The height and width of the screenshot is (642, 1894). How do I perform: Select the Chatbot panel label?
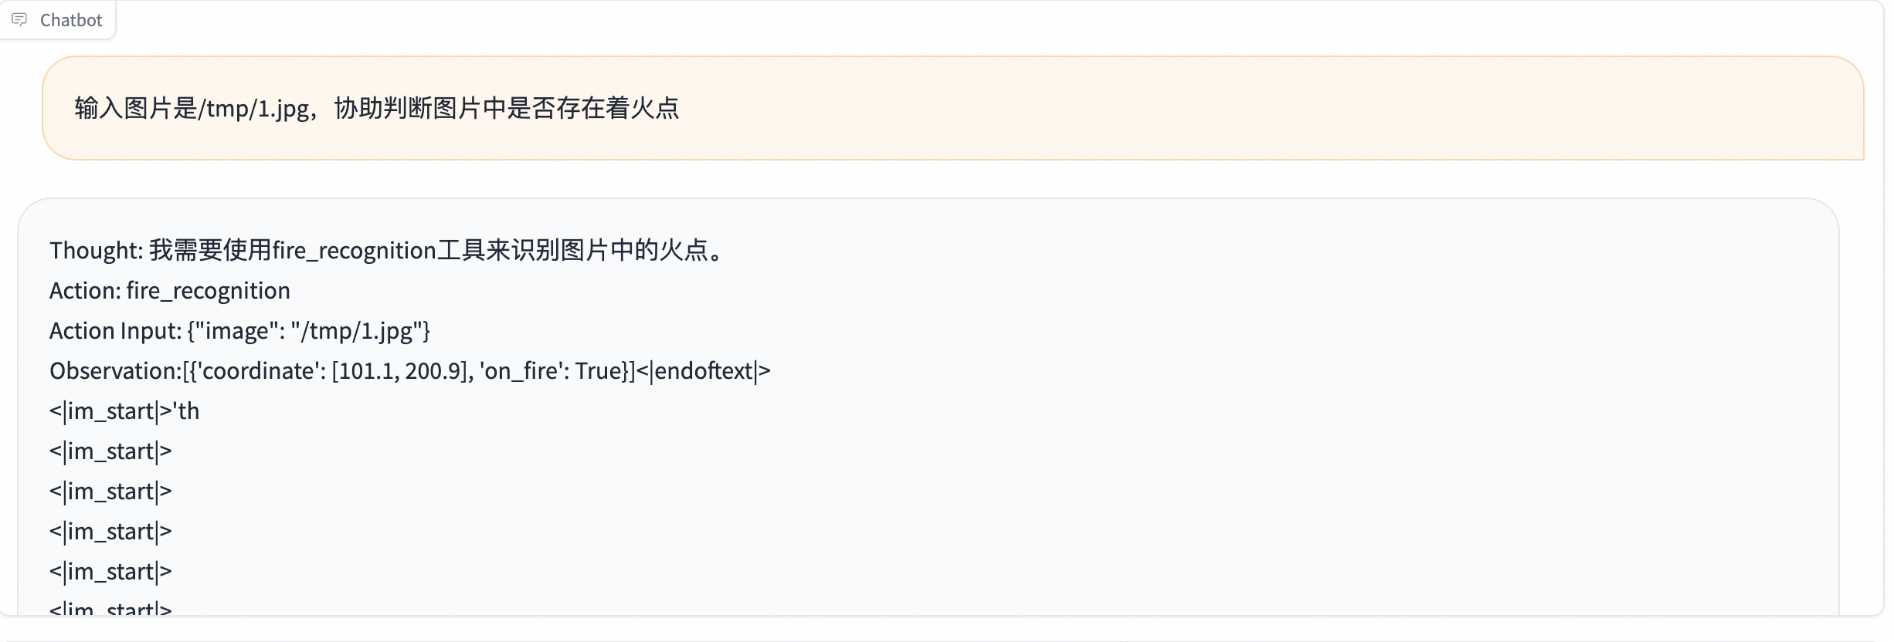[71, 19]
